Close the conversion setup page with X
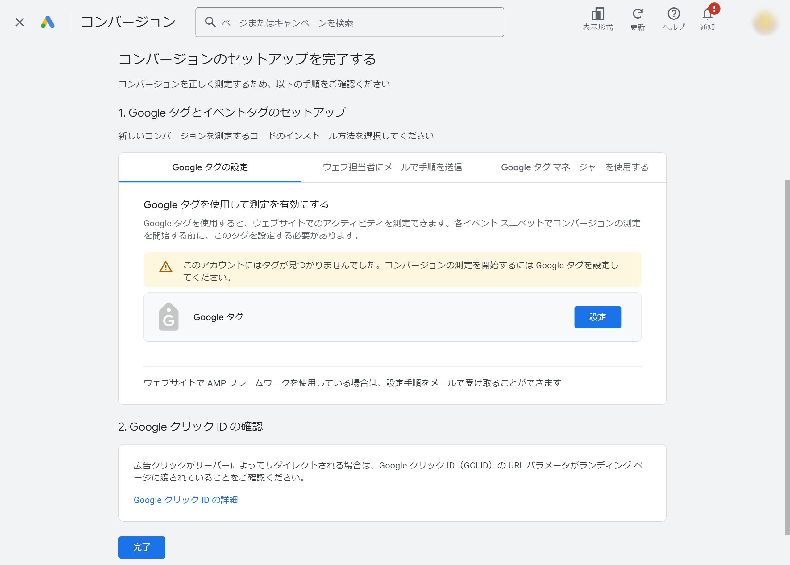 [x=20, y=22]
